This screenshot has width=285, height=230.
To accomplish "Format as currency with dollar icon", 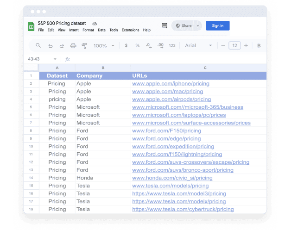I will [x=126, y=45].
